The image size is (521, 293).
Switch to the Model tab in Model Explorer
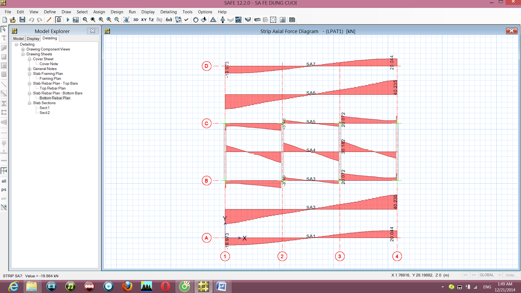tap(18, 39)
